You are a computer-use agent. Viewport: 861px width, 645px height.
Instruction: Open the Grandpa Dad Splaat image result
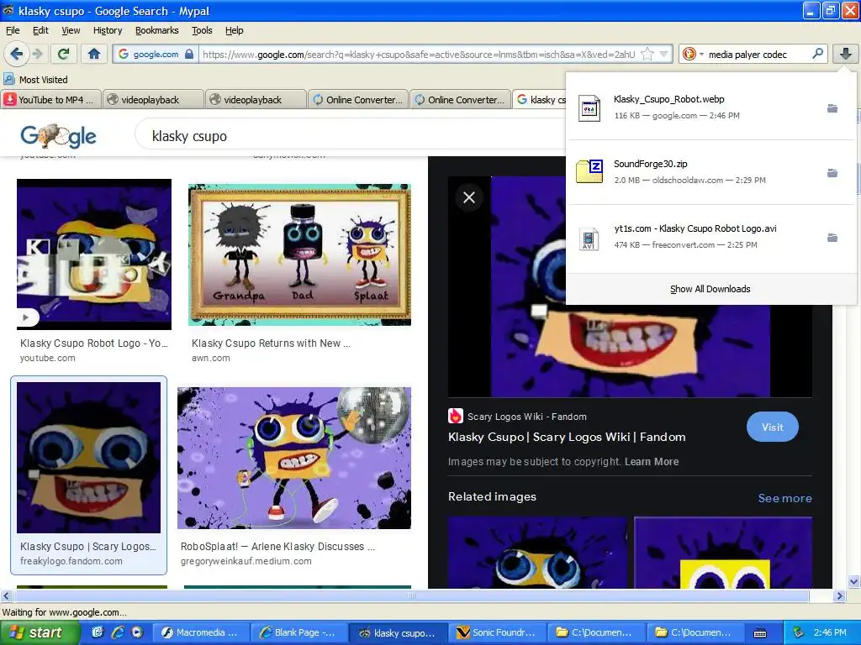coord(299,254)
